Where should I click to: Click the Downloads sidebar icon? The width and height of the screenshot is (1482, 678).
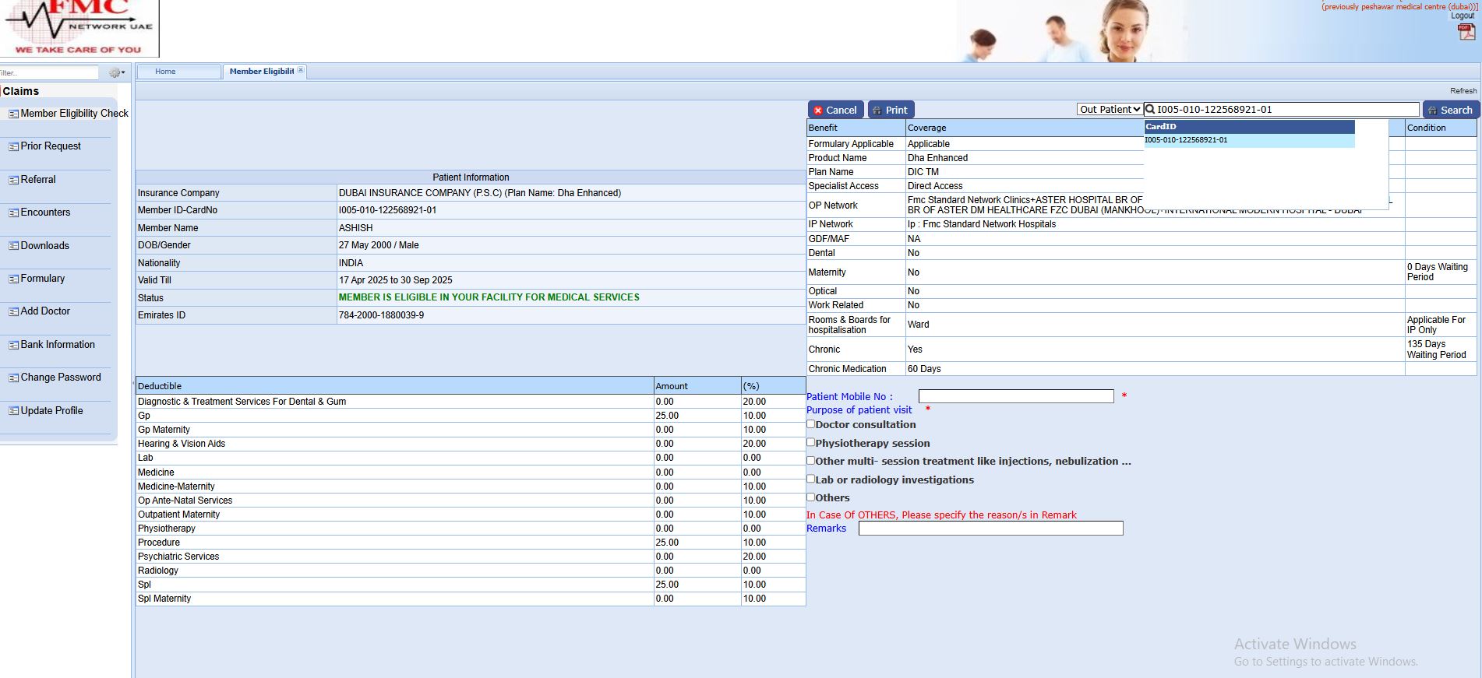[x=13, y=246]
